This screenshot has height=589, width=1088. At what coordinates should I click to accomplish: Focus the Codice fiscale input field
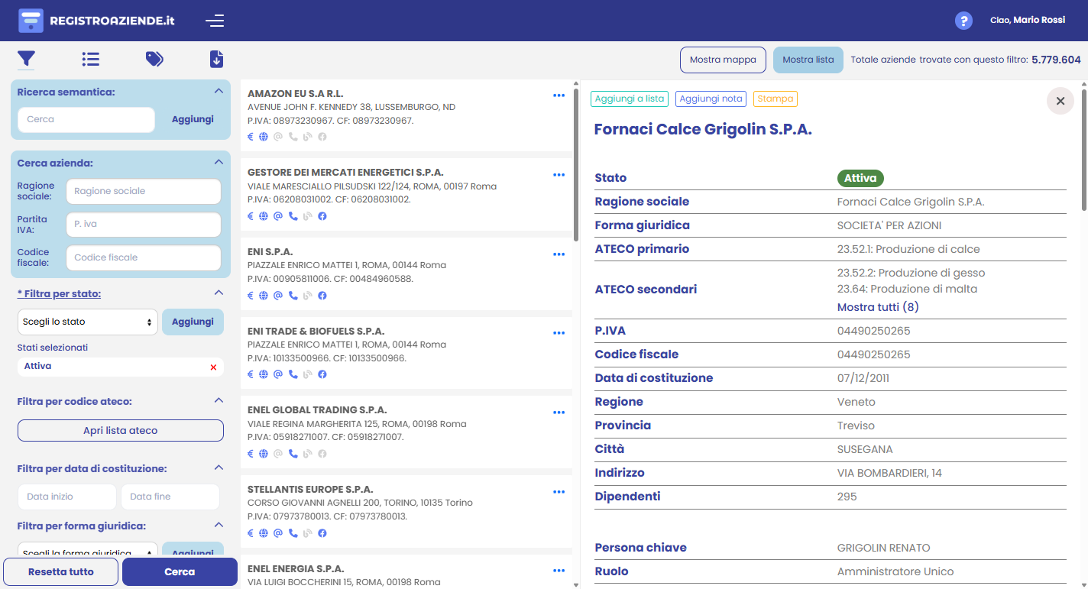coord(144,257)
